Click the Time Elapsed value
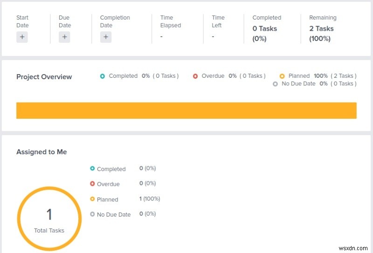This screenshot has width=373, height=253. point(161,36)
